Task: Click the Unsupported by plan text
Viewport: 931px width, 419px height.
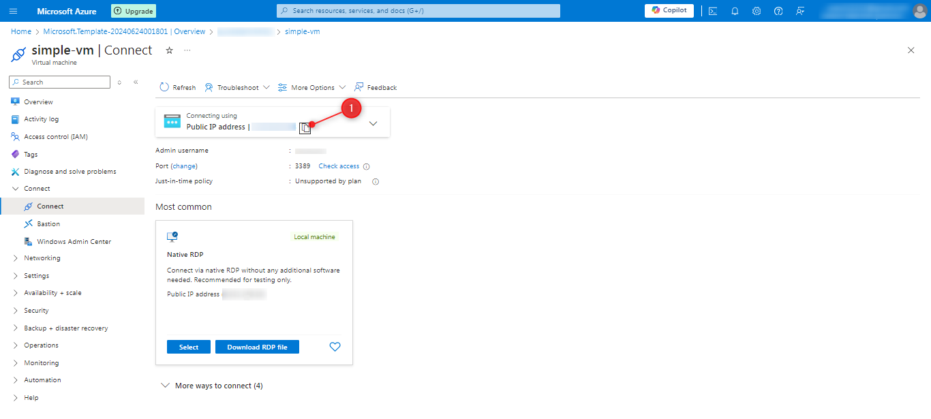Action: (328, 182)
